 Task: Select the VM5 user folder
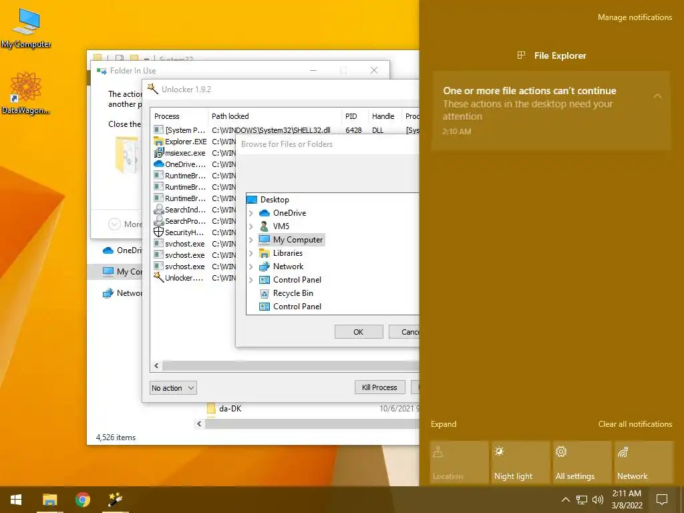point(281,226)
